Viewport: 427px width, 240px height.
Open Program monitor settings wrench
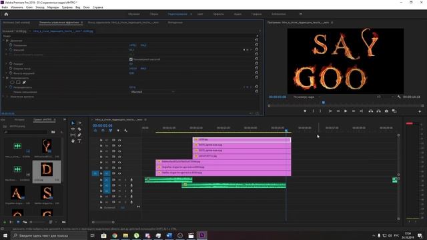(x=399, y=97)
